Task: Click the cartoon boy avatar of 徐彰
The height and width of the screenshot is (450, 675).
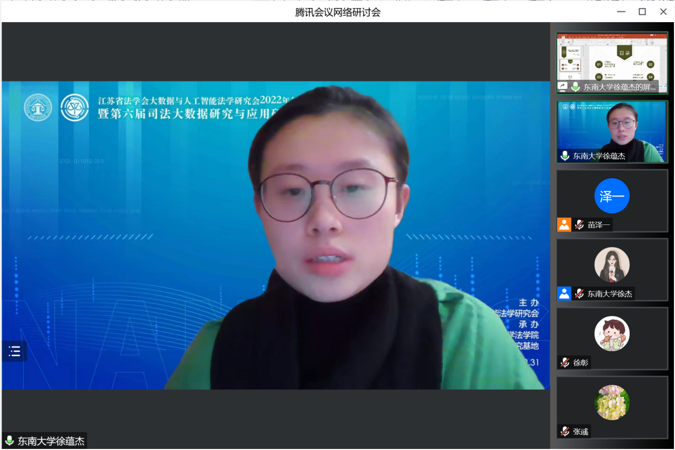Action: point(612,333)
